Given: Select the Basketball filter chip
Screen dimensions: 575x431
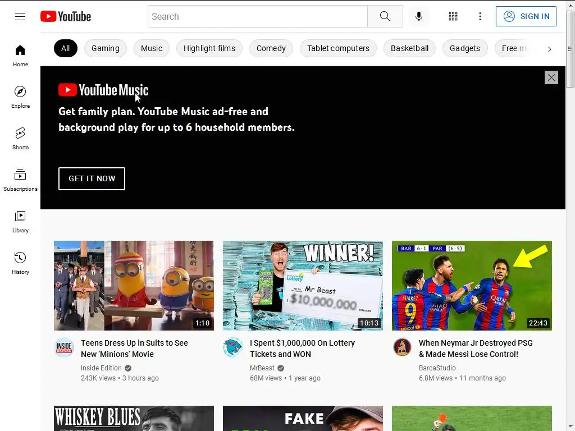Looking at the screenshot, I should pyautogui.click(x=409, y=48).
